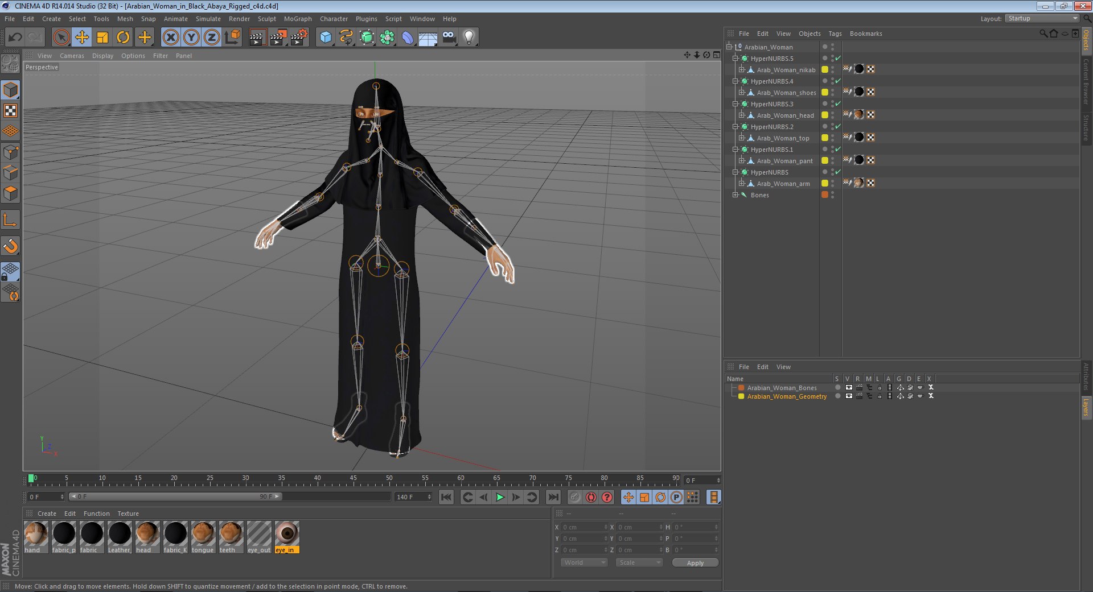Add a Light object
The width and height of the screenshot is (1093, 592).
(x=469, y=38)
